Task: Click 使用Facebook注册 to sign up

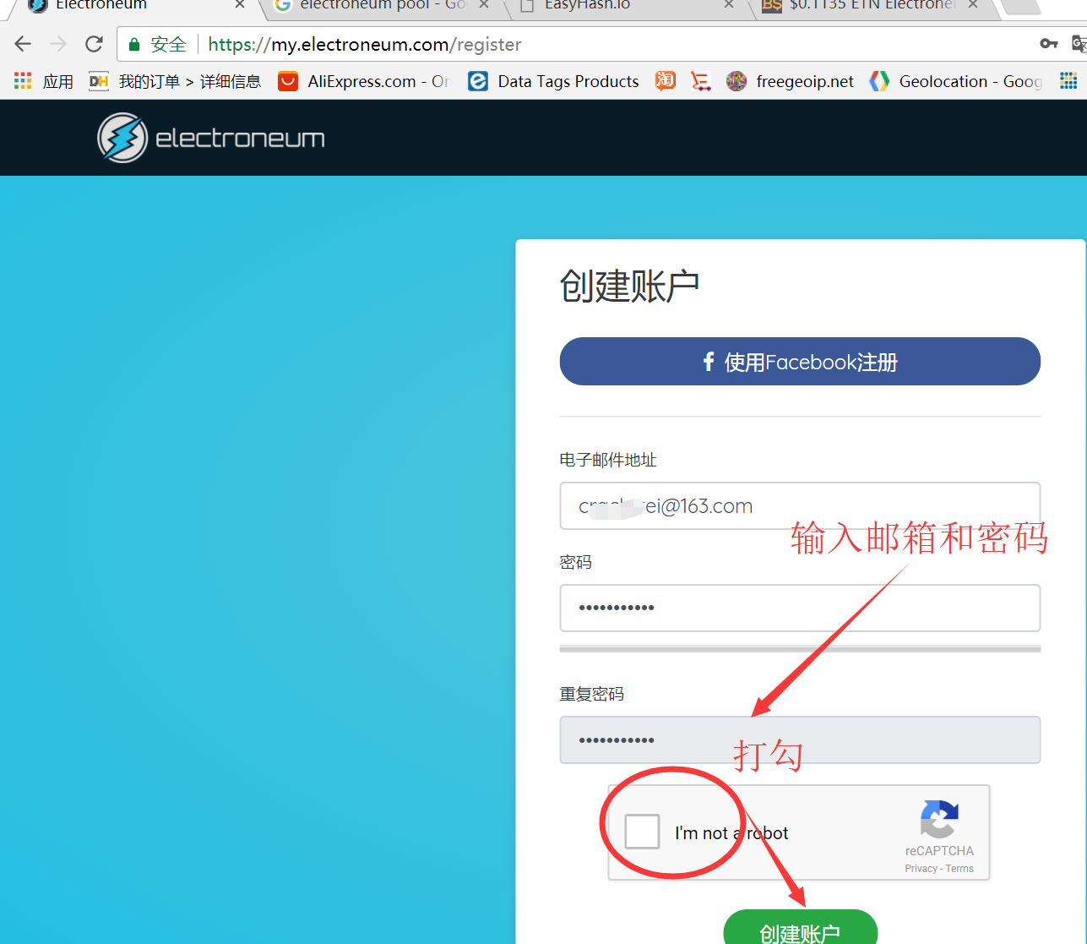Action: (799, 361)
